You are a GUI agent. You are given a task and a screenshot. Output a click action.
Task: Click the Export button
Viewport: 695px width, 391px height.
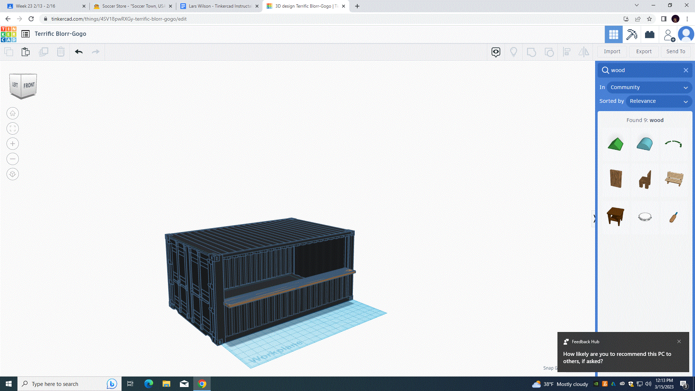tap(644, 51)
